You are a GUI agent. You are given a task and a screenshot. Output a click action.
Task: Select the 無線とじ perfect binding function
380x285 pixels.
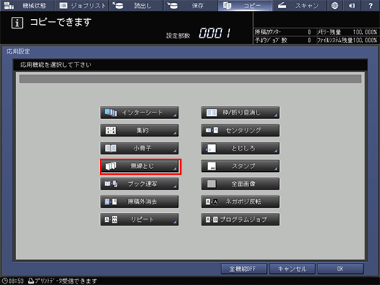(140, 167)
